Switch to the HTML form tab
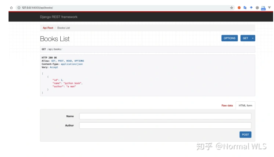This screenshot has height=157, width=274. (245, 106)
